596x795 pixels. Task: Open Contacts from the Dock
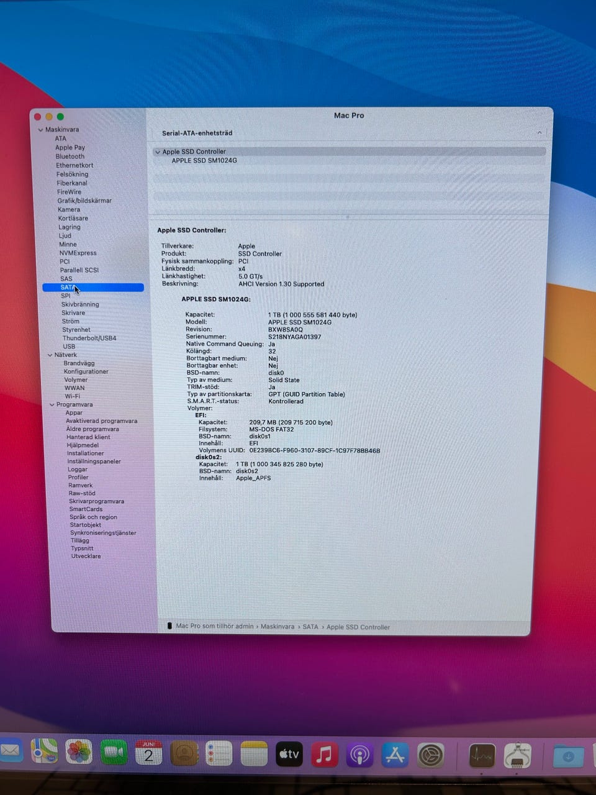pyautogui.click(x=184, y=753)
